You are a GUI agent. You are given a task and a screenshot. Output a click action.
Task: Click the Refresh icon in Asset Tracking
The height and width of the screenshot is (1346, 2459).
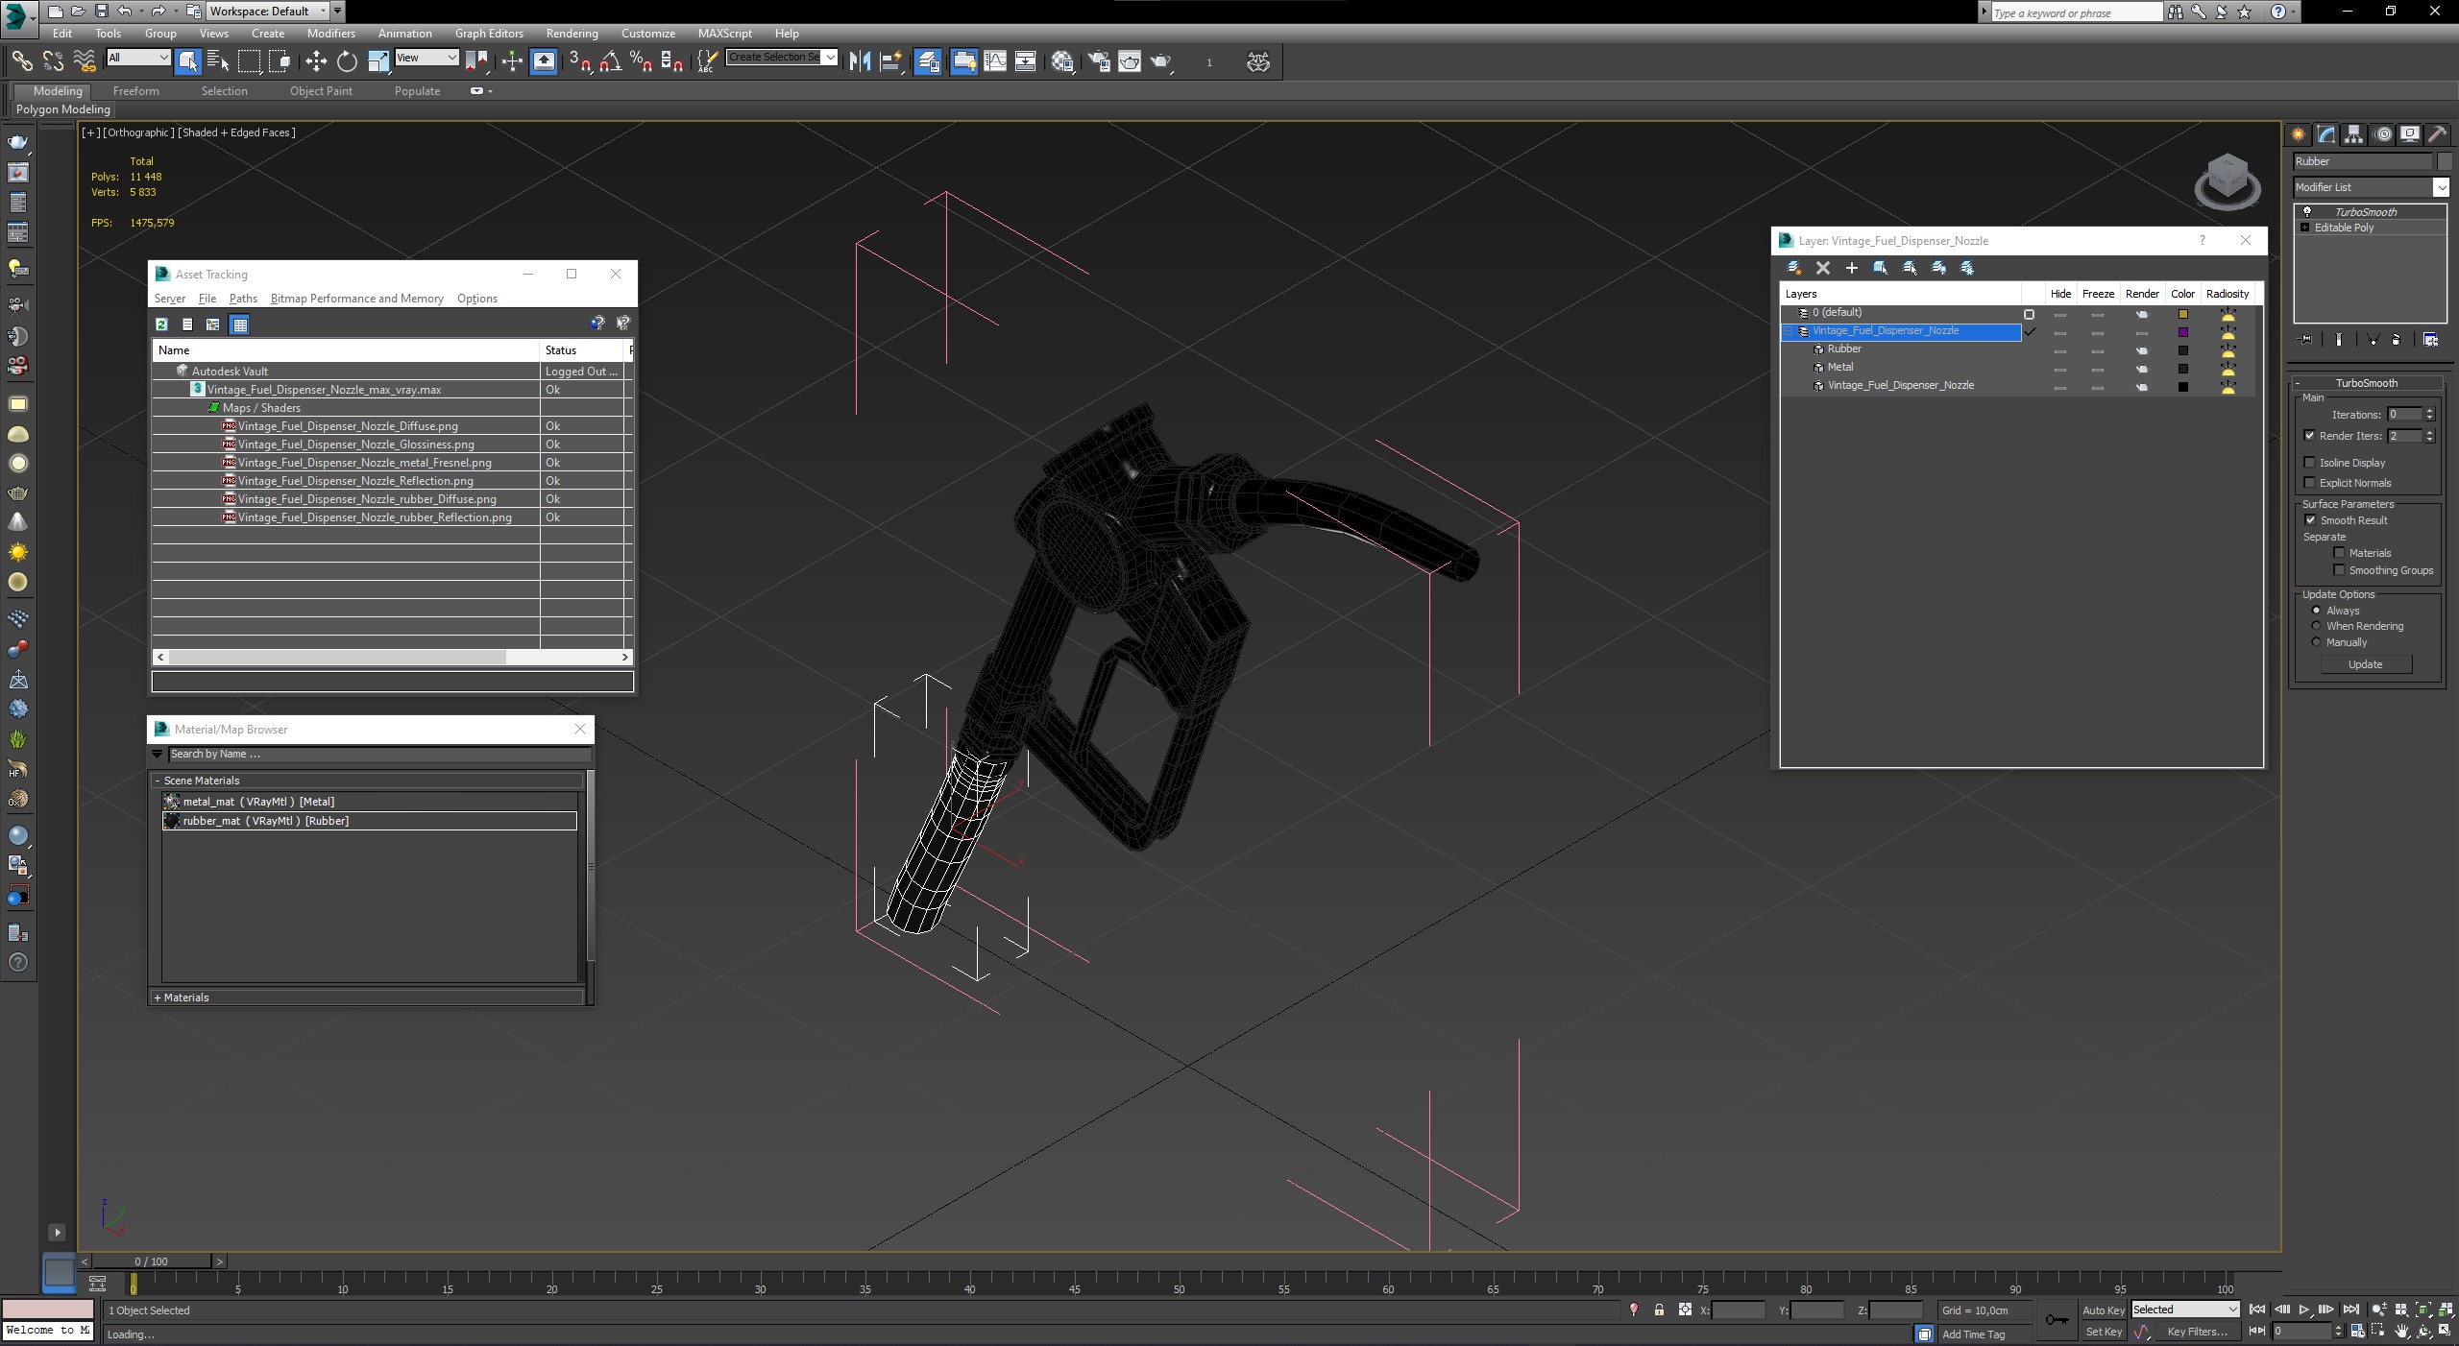click(162, 324)
